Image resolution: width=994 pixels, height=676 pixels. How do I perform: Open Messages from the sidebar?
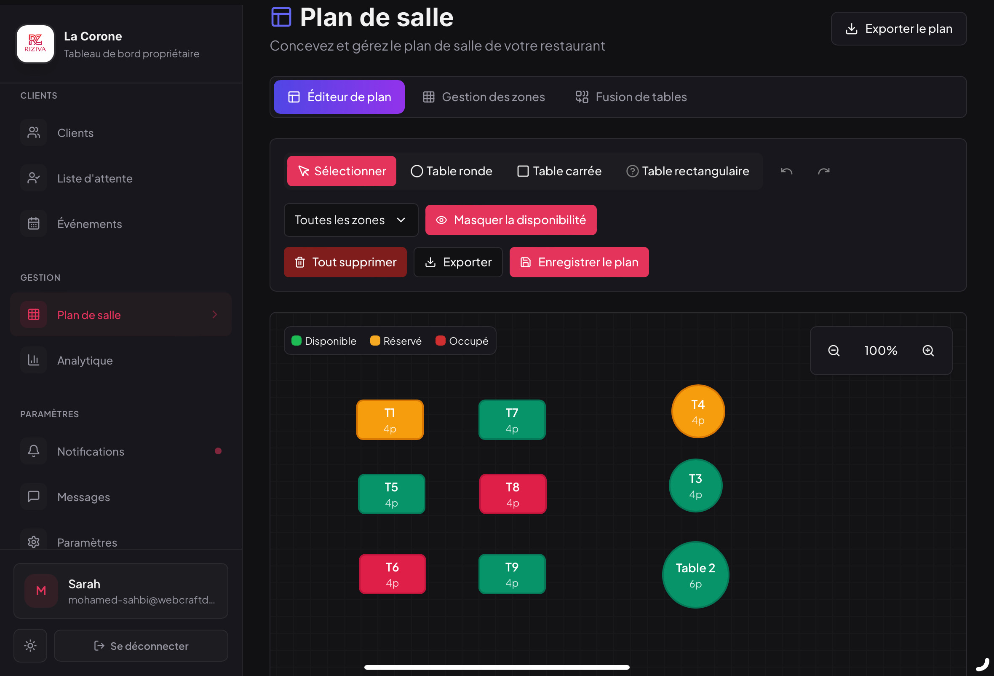click(x=33, y=496)
